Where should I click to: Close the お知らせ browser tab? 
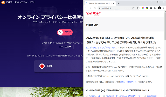[114, 3]
